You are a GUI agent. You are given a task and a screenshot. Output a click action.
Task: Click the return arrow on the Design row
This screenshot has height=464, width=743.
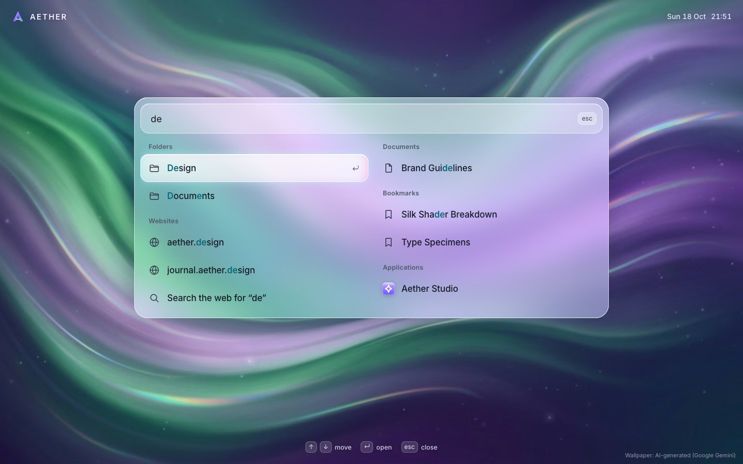(x=356, y=168)
